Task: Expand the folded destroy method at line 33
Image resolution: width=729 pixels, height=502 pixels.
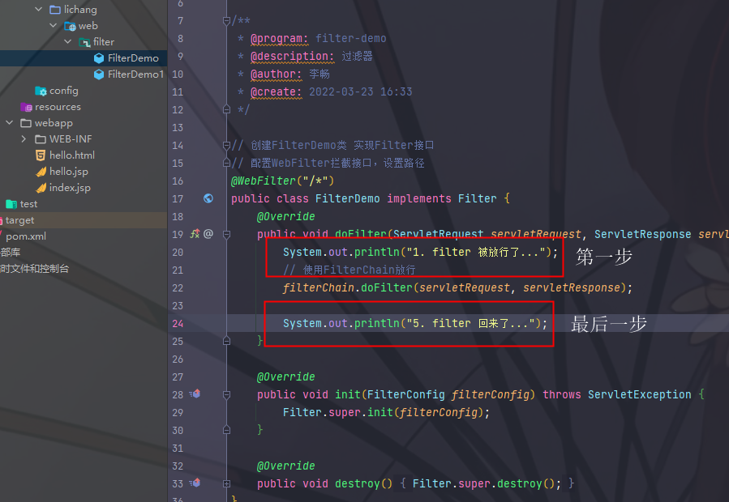Action: tap(226, 483)
